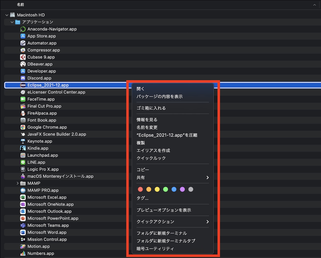
Task: Click the Numbers.app chart icon
Action: coord(23,253)
